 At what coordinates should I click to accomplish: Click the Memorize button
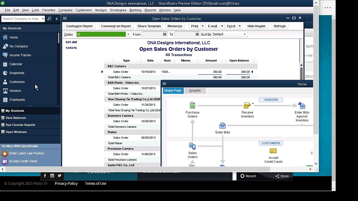coord(175,26)
